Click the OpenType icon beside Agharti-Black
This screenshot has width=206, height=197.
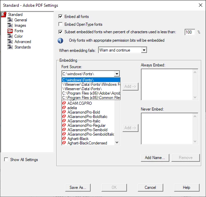(64, 138)
